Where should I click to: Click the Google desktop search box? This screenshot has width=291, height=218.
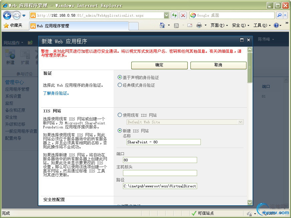[x=232, y=15]
